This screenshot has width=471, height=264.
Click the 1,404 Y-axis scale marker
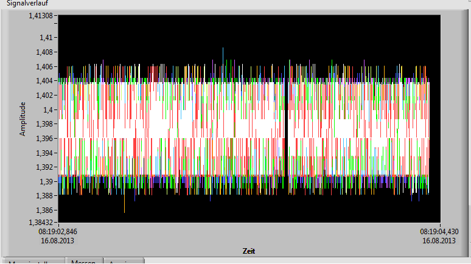click(x=44, y=81)
